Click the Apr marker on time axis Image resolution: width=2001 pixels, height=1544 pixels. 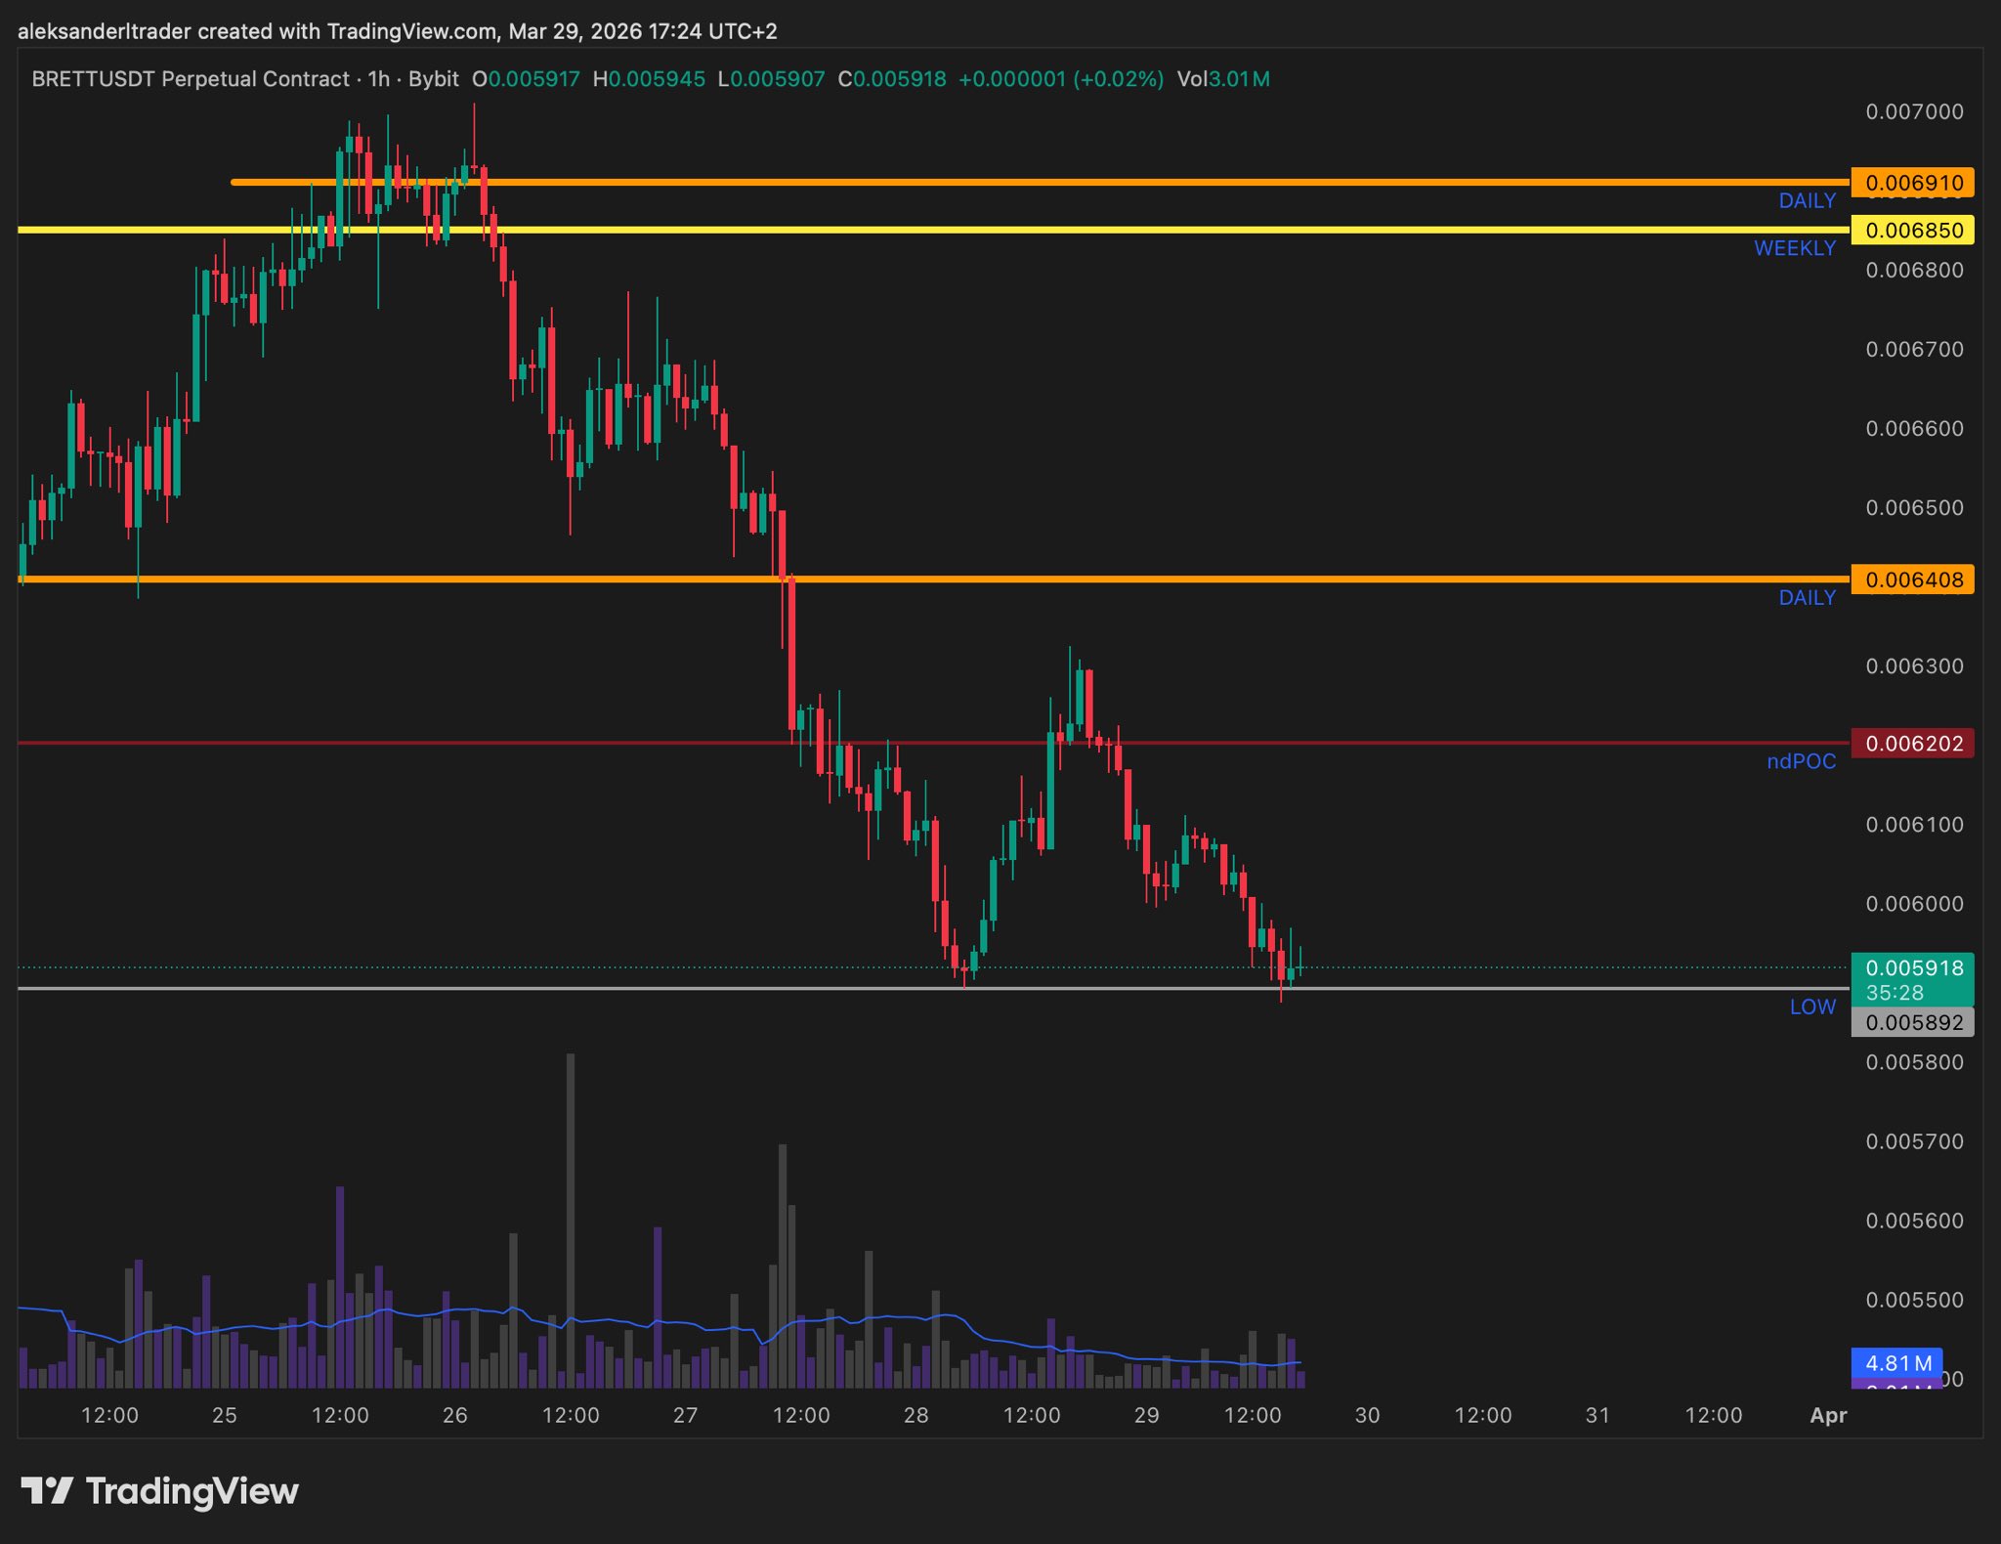(1828, 1415)
